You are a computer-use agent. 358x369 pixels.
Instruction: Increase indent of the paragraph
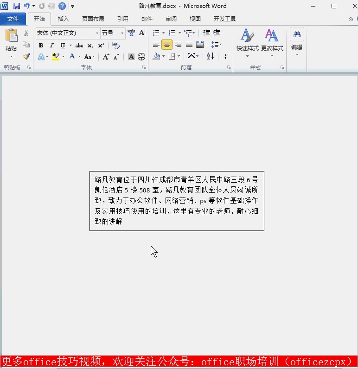tap(217, 33)
